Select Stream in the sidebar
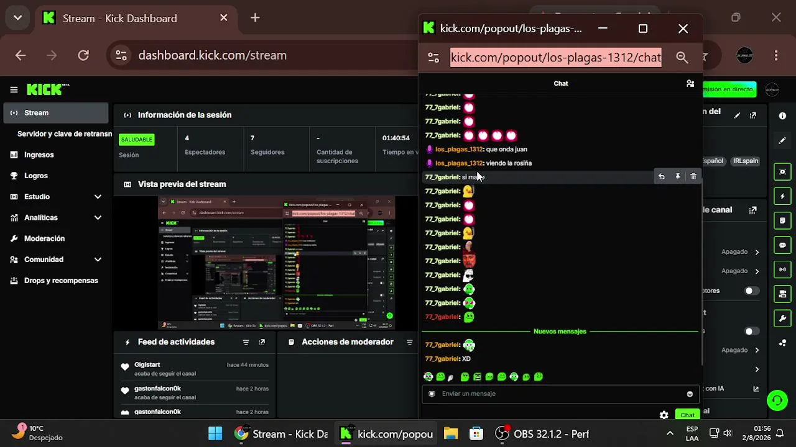 click(55, 113)
